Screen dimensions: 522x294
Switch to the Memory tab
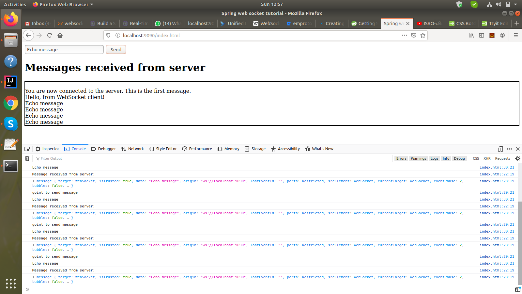click(228, 149)
